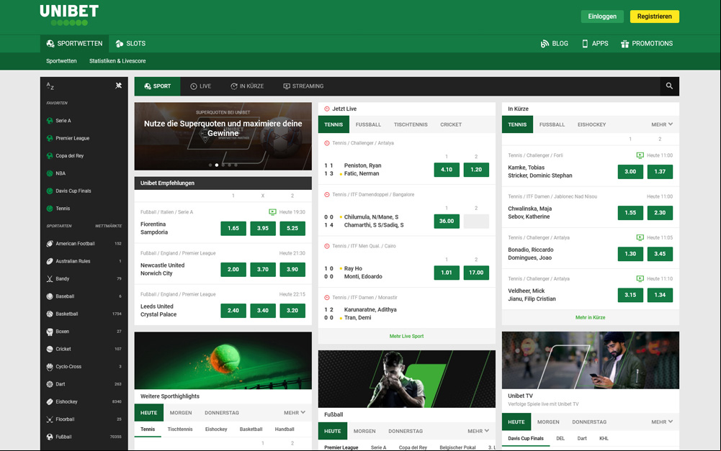721x451 pixels.
Task: Click the Australian Rules icon
Action: pos(50,261)
